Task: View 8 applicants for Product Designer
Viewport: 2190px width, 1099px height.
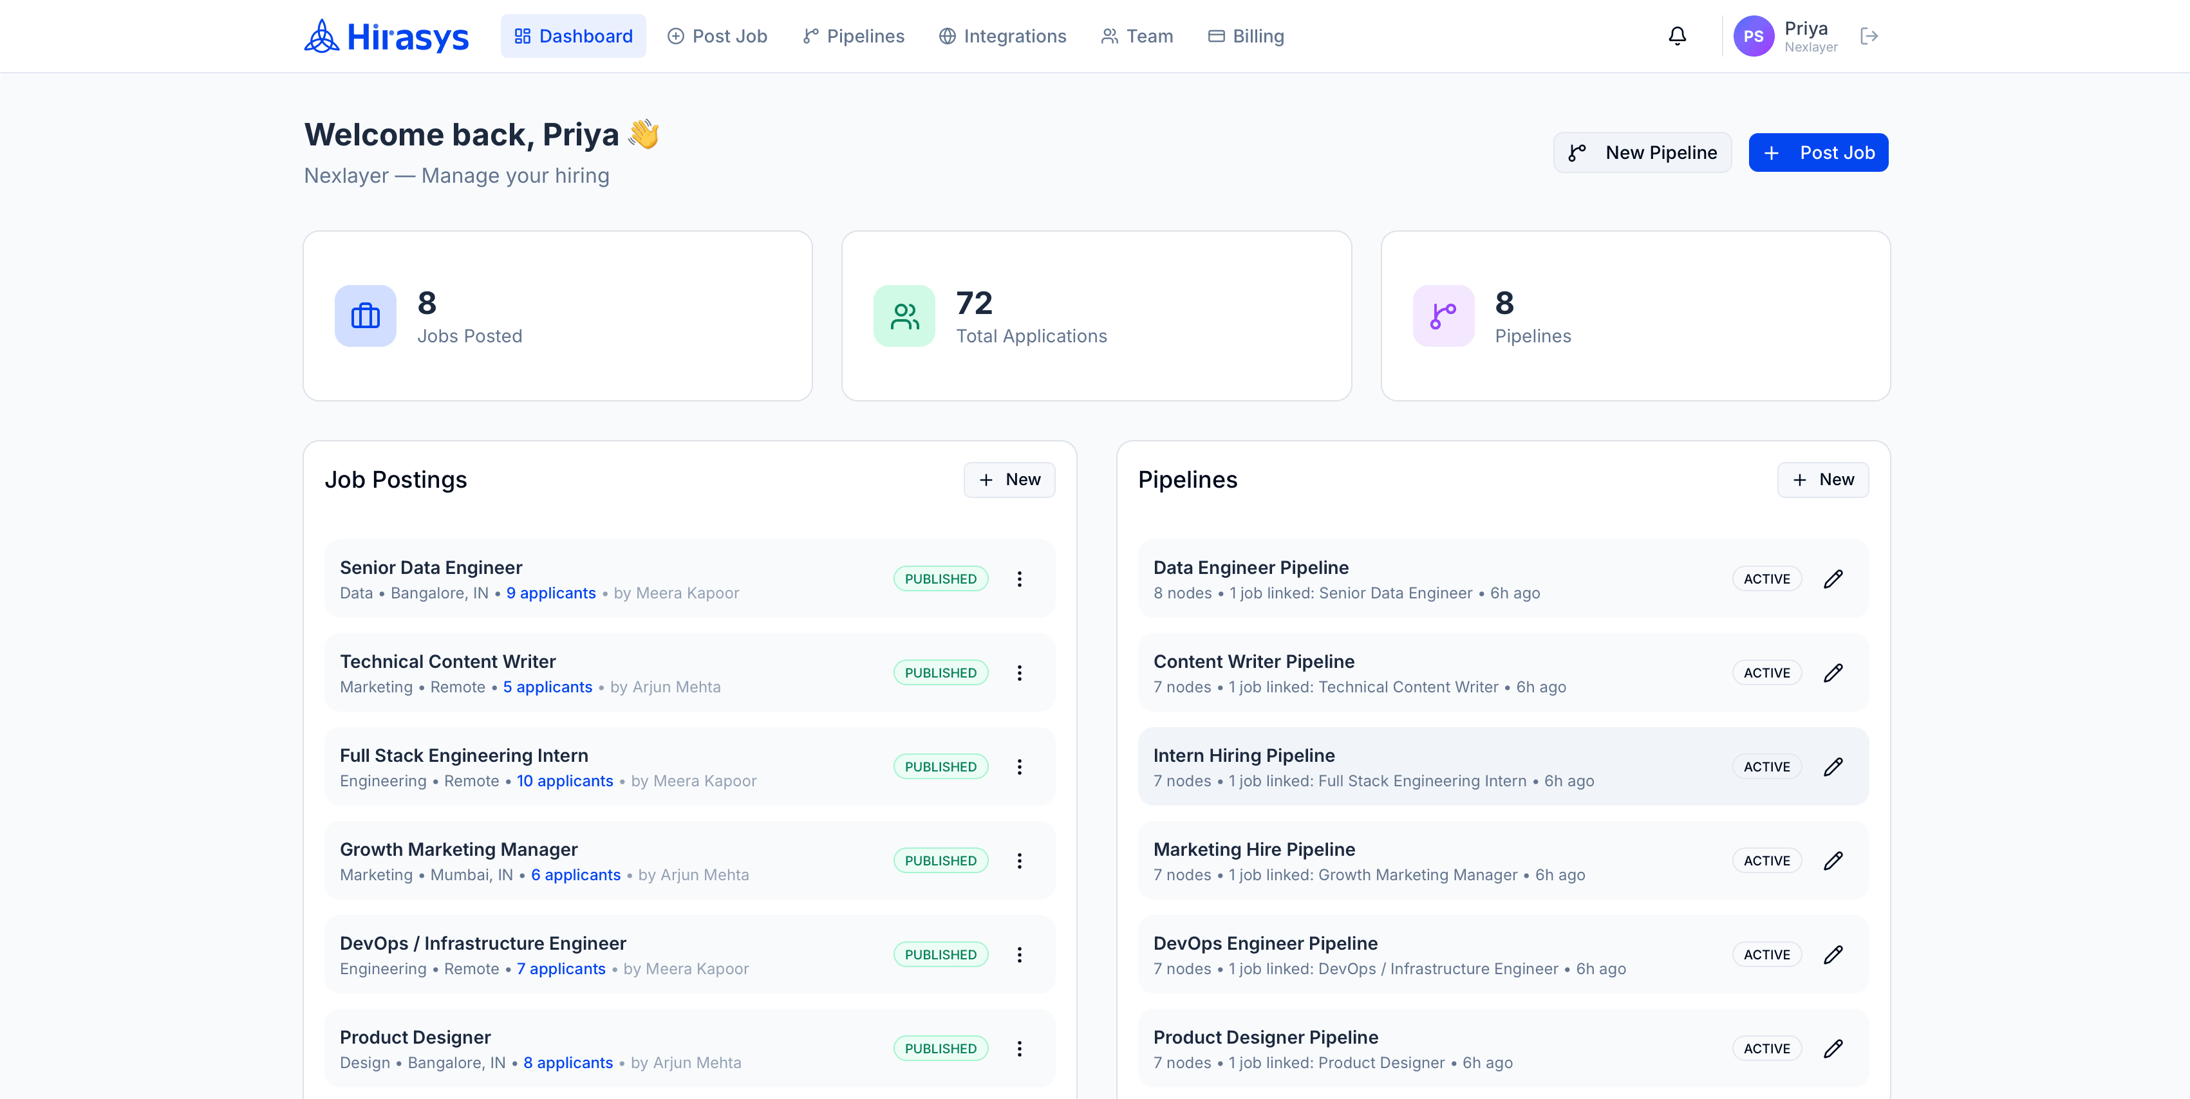Action: click(568, 1062)
